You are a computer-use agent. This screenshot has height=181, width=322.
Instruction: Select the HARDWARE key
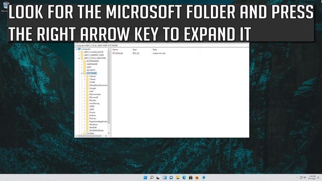coord(92,64)
